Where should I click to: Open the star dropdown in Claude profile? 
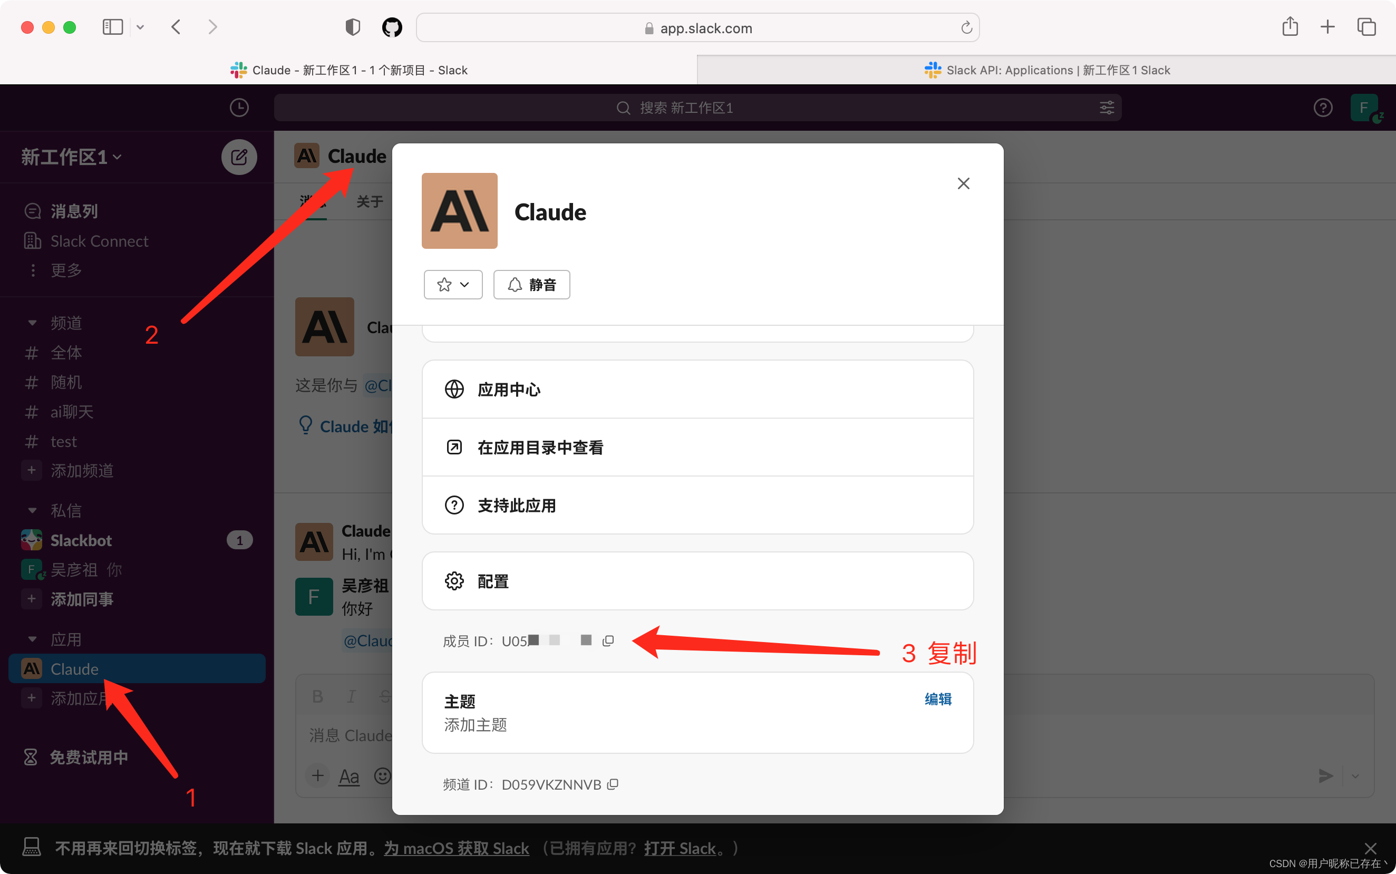[453, 285]
